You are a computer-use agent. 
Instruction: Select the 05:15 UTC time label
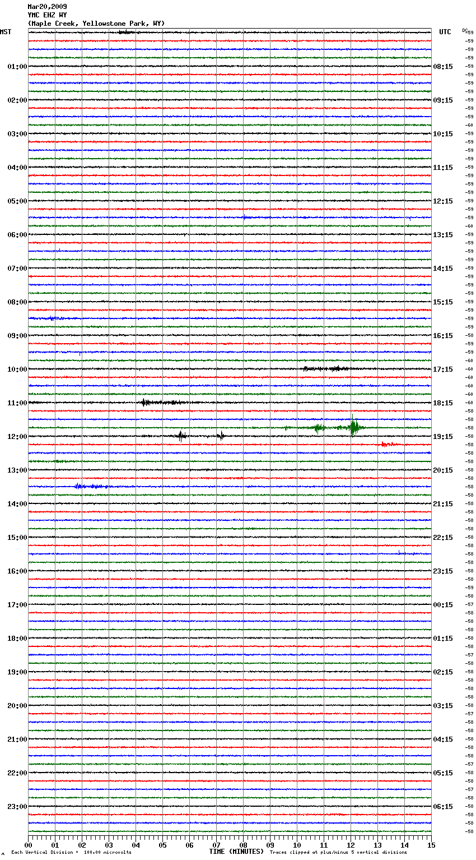tap(443, 773)
